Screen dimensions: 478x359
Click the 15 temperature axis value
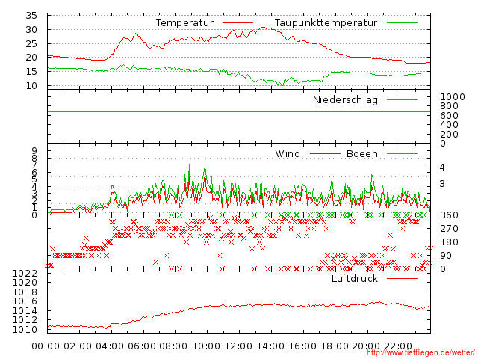pos(31,72)
